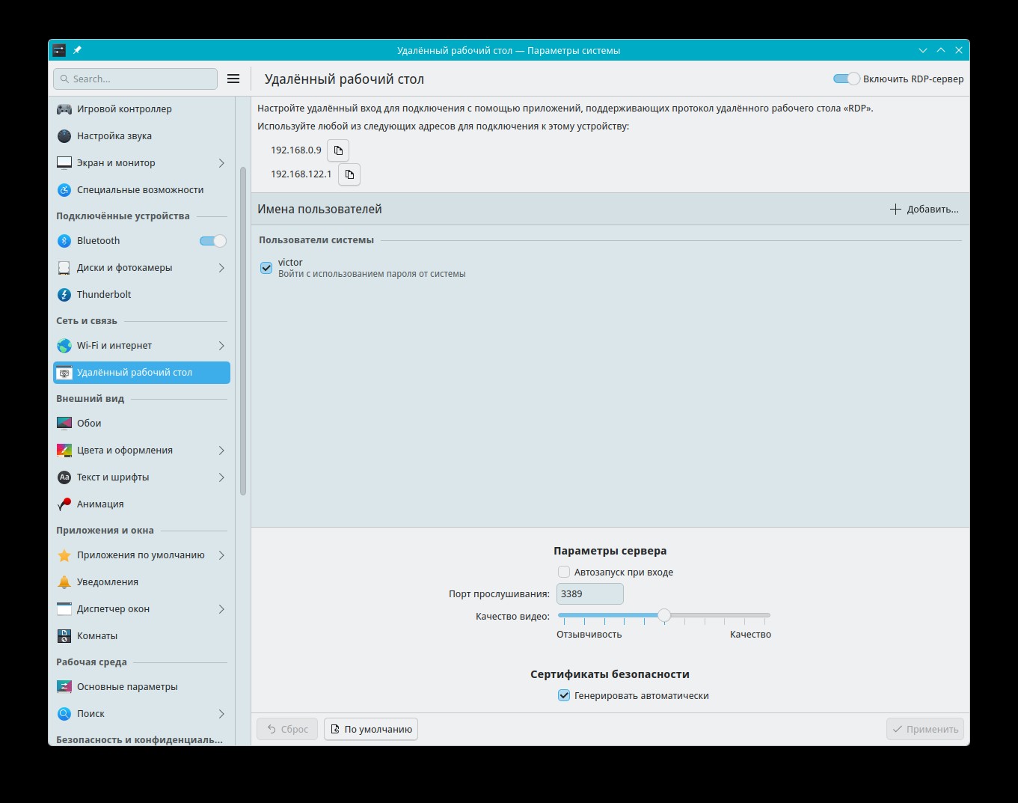The width and height of the screenshot is (1018, 803).
Task: Open the Animation (Анимация) icon
Action: coord(64,504)
